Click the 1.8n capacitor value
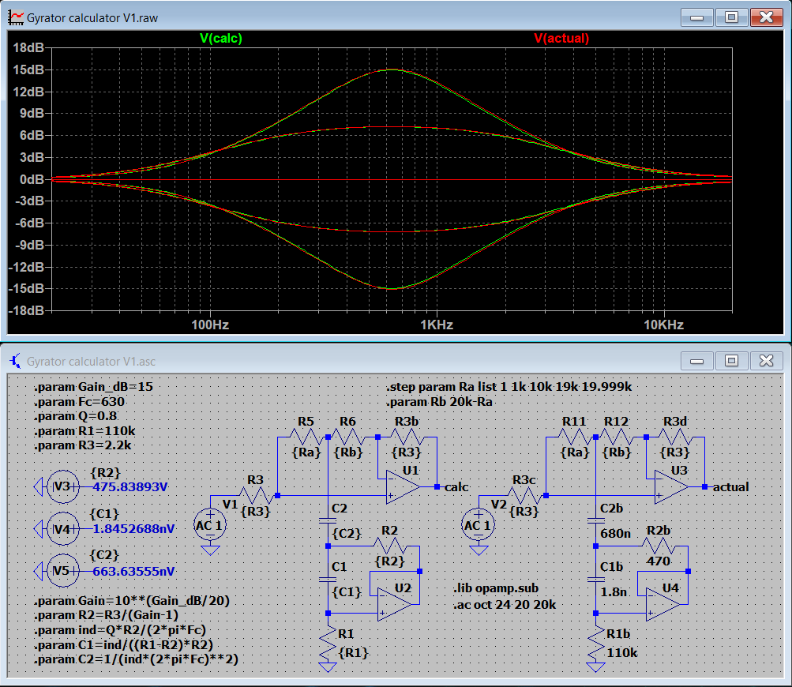Screen dimensions: 792x687 point(614,592)
